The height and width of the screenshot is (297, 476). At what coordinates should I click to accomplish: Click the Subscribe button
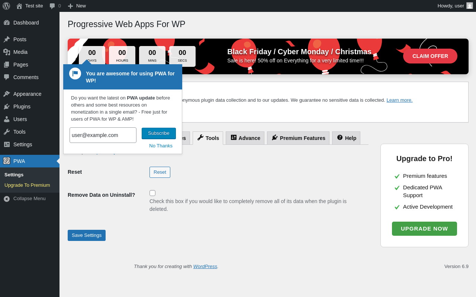(159, 133)
